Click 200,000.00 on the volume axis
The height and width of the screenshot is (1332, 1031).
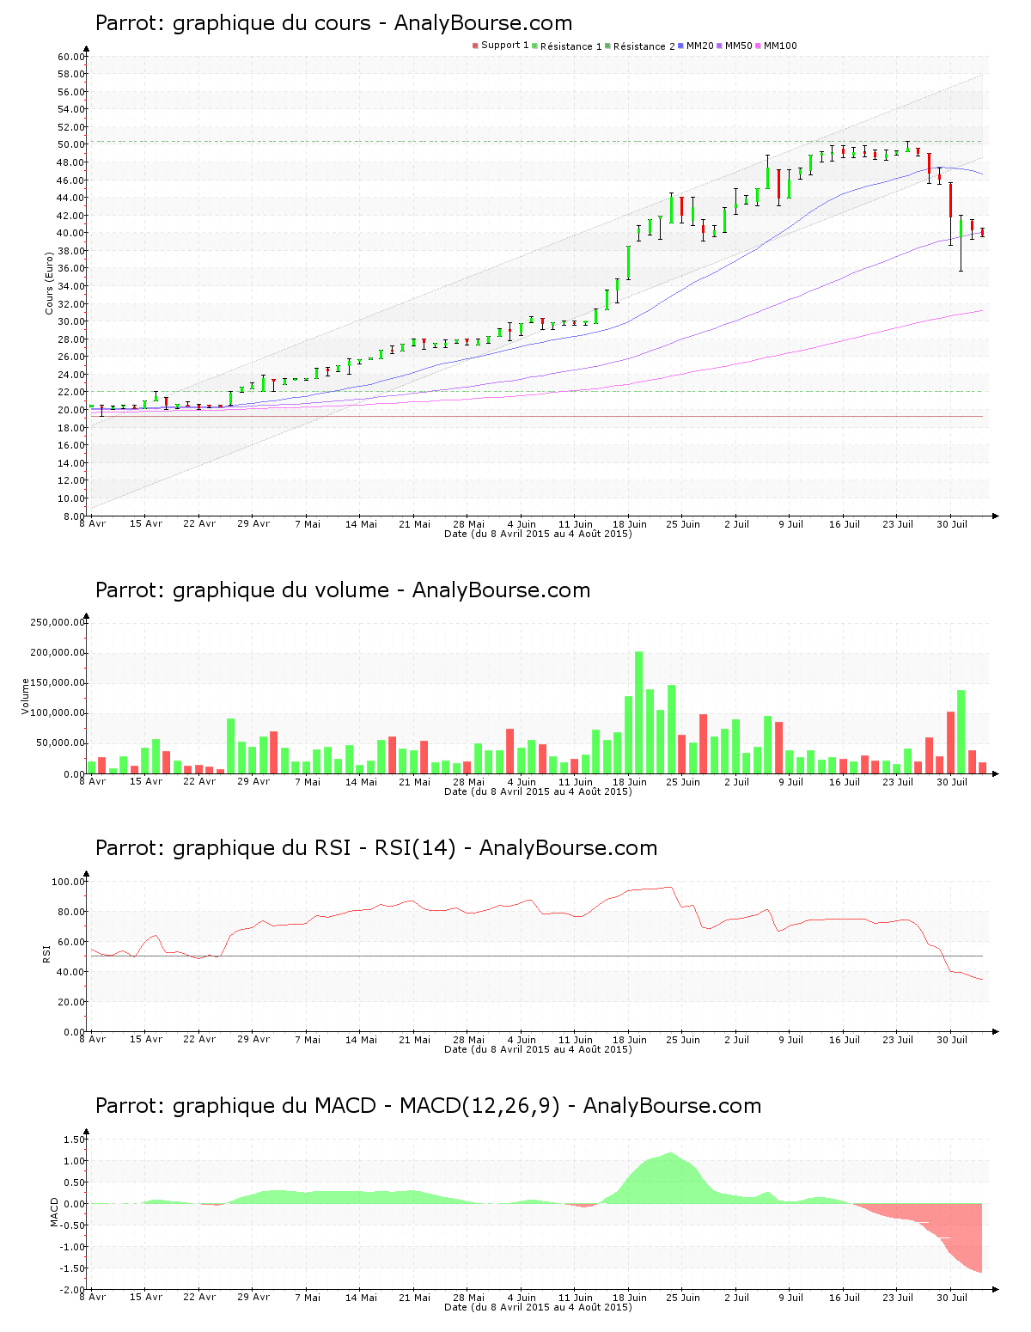58,652
